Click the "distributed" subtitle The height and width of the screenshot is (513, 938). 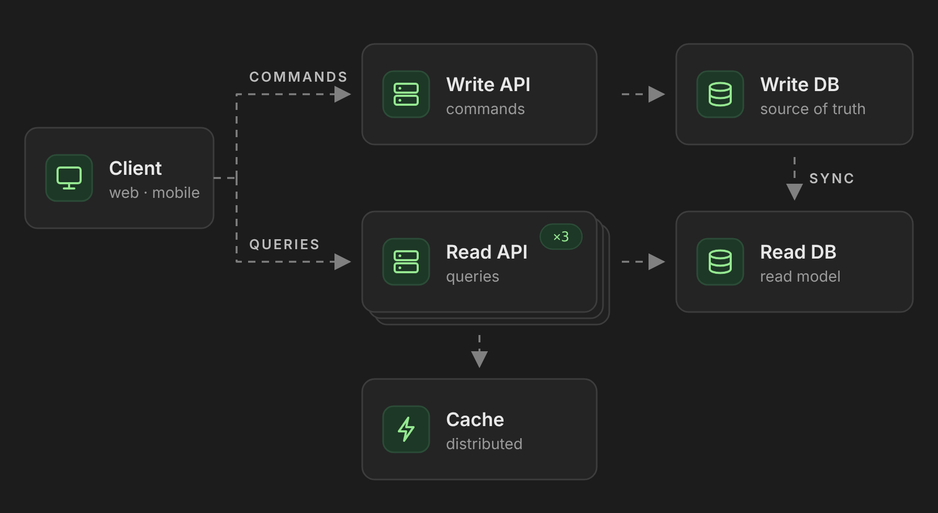[x=484, y=444]
